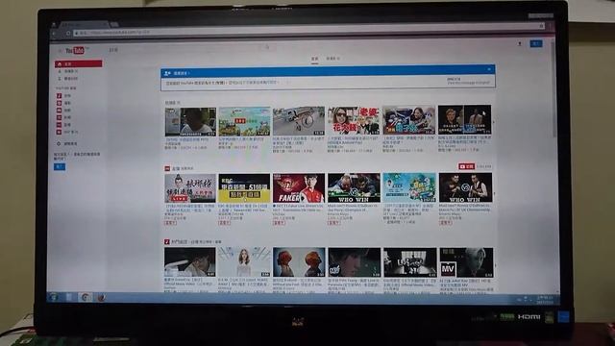Switch to the Trending tab above banner
Viewport: 615px width, 346px height.
(332, 59)
